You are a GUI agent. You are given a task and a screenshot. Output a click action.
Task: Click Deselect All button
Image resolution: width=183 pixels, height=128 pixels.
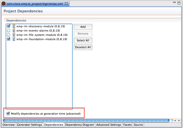click(83, 47)
